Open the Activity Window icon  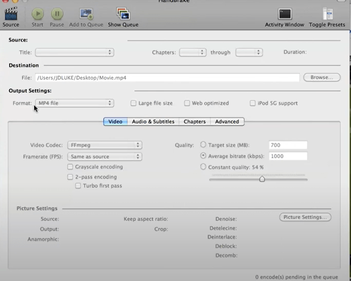click(285, 14)
